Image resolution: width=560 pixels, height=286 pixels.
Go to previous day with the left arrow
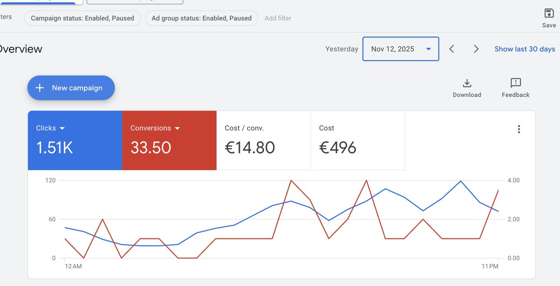pyautogui.click(x=451, y=48)
